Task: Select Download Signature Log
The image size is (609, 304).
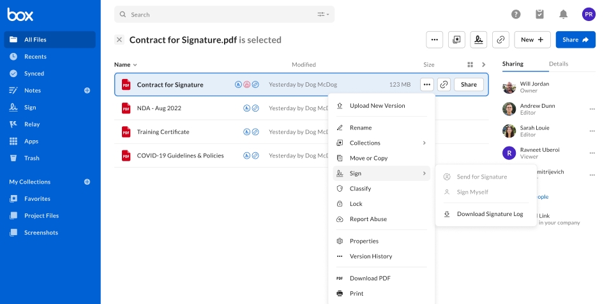Action: [x=490, y=214]
